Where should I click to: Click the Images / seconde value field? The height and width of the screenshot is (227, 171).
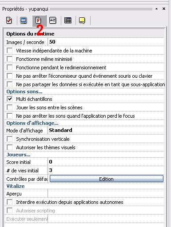pyautogui.click(x=106, y=42)
